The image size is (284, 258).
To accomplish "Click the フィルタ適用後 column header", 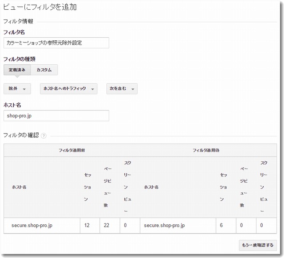I will click(206, 150).
